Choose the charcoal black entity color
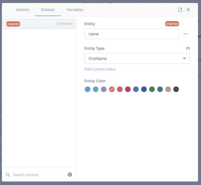 (x=176, y=89)
